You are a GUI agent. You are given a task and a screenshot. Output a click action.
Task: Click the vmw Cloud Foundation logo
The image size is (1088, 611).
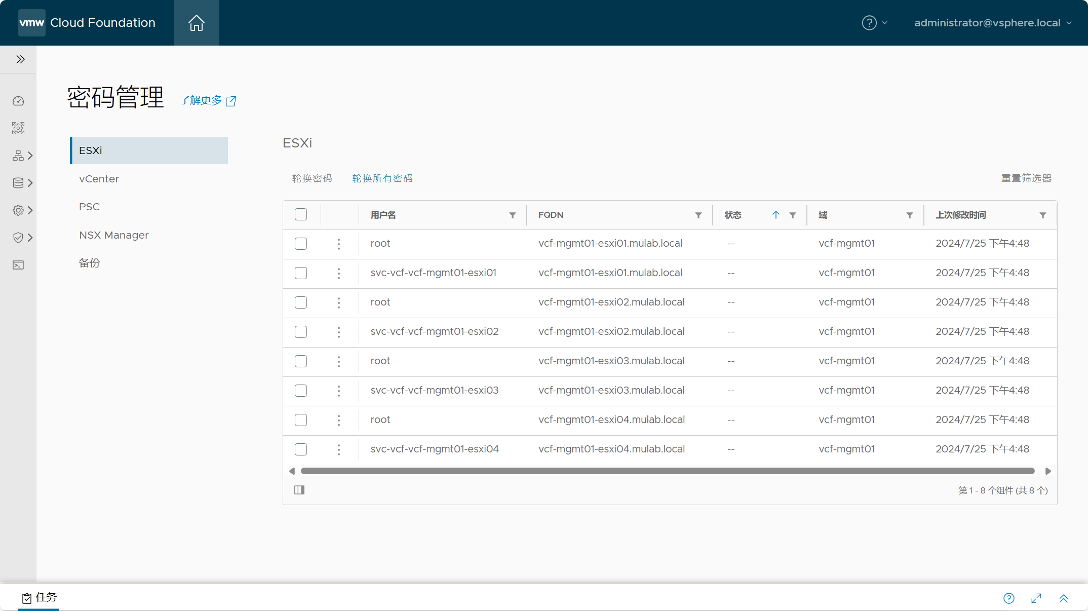(87, 23)
